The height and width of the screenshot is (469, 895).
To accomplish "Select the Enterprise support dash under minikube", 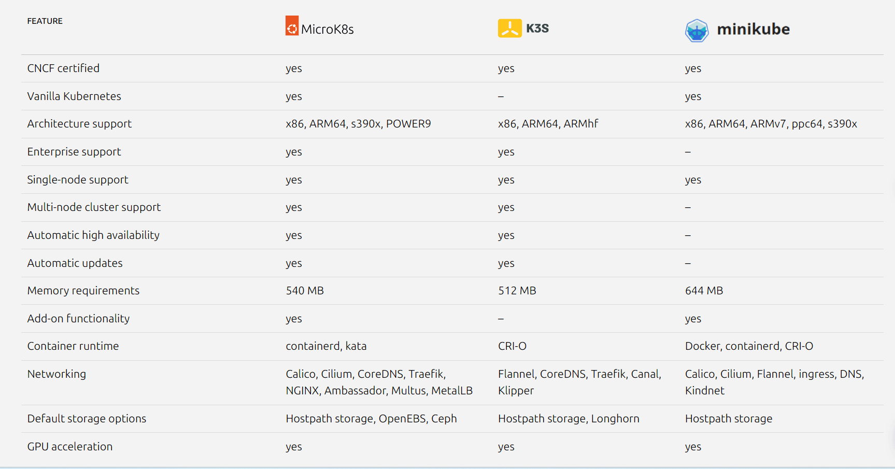I will click(688, 152).
